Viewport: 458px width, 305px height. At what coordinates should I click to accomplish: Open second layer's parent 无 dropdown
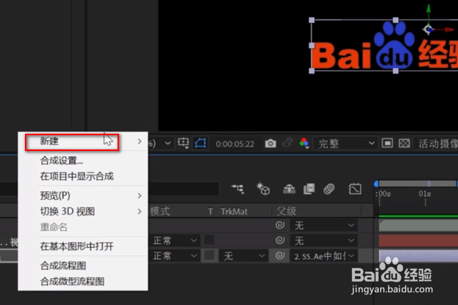(324, 241)
